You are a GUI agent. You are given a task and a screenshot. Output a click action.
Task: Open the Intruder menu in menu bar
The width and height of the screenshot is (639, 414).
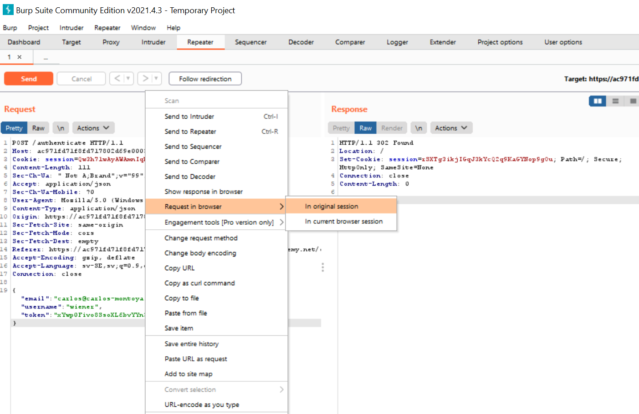click(72, 28)
